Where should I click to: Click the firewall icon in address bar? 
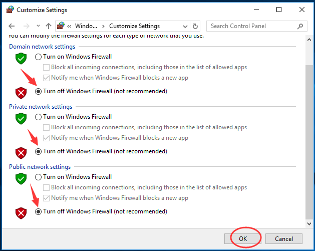[61, 26]
